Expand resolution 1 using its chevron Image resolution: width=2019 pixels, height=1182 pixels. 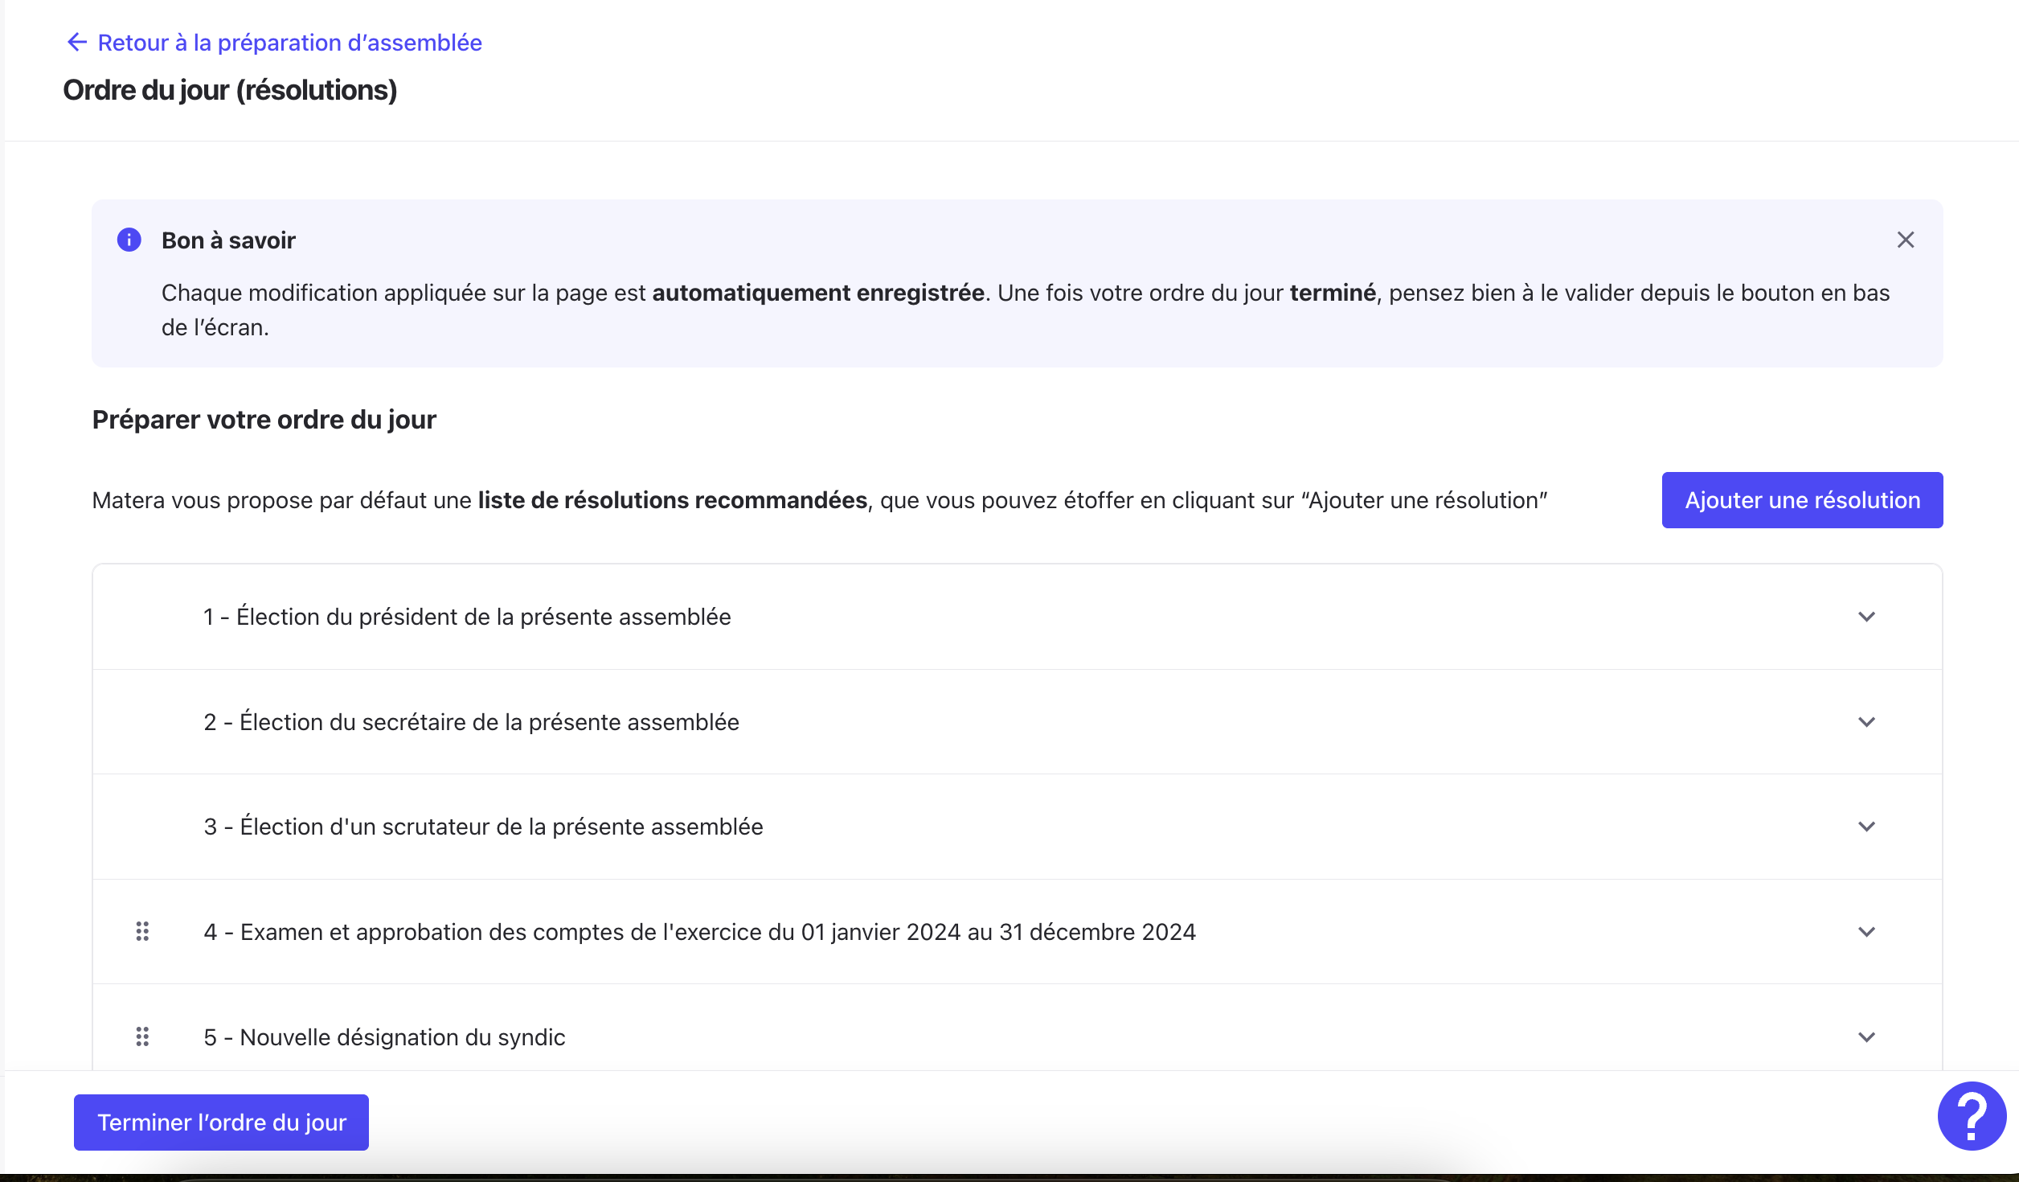1866,617
